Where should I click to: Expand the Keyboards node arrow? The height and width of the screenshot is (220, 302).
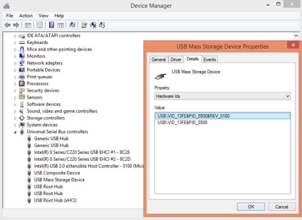(15, 43)
